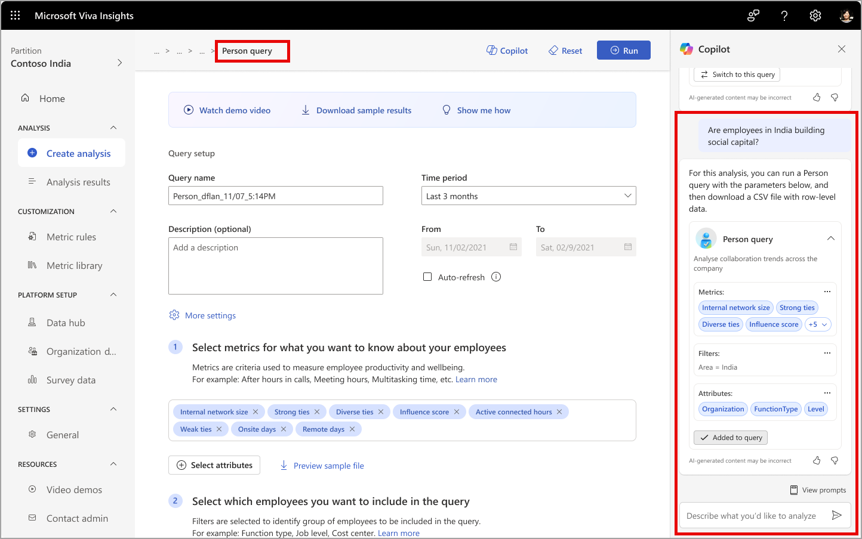
Task: Collapse the ANALYSIS section
Action: tap(113, 128)
